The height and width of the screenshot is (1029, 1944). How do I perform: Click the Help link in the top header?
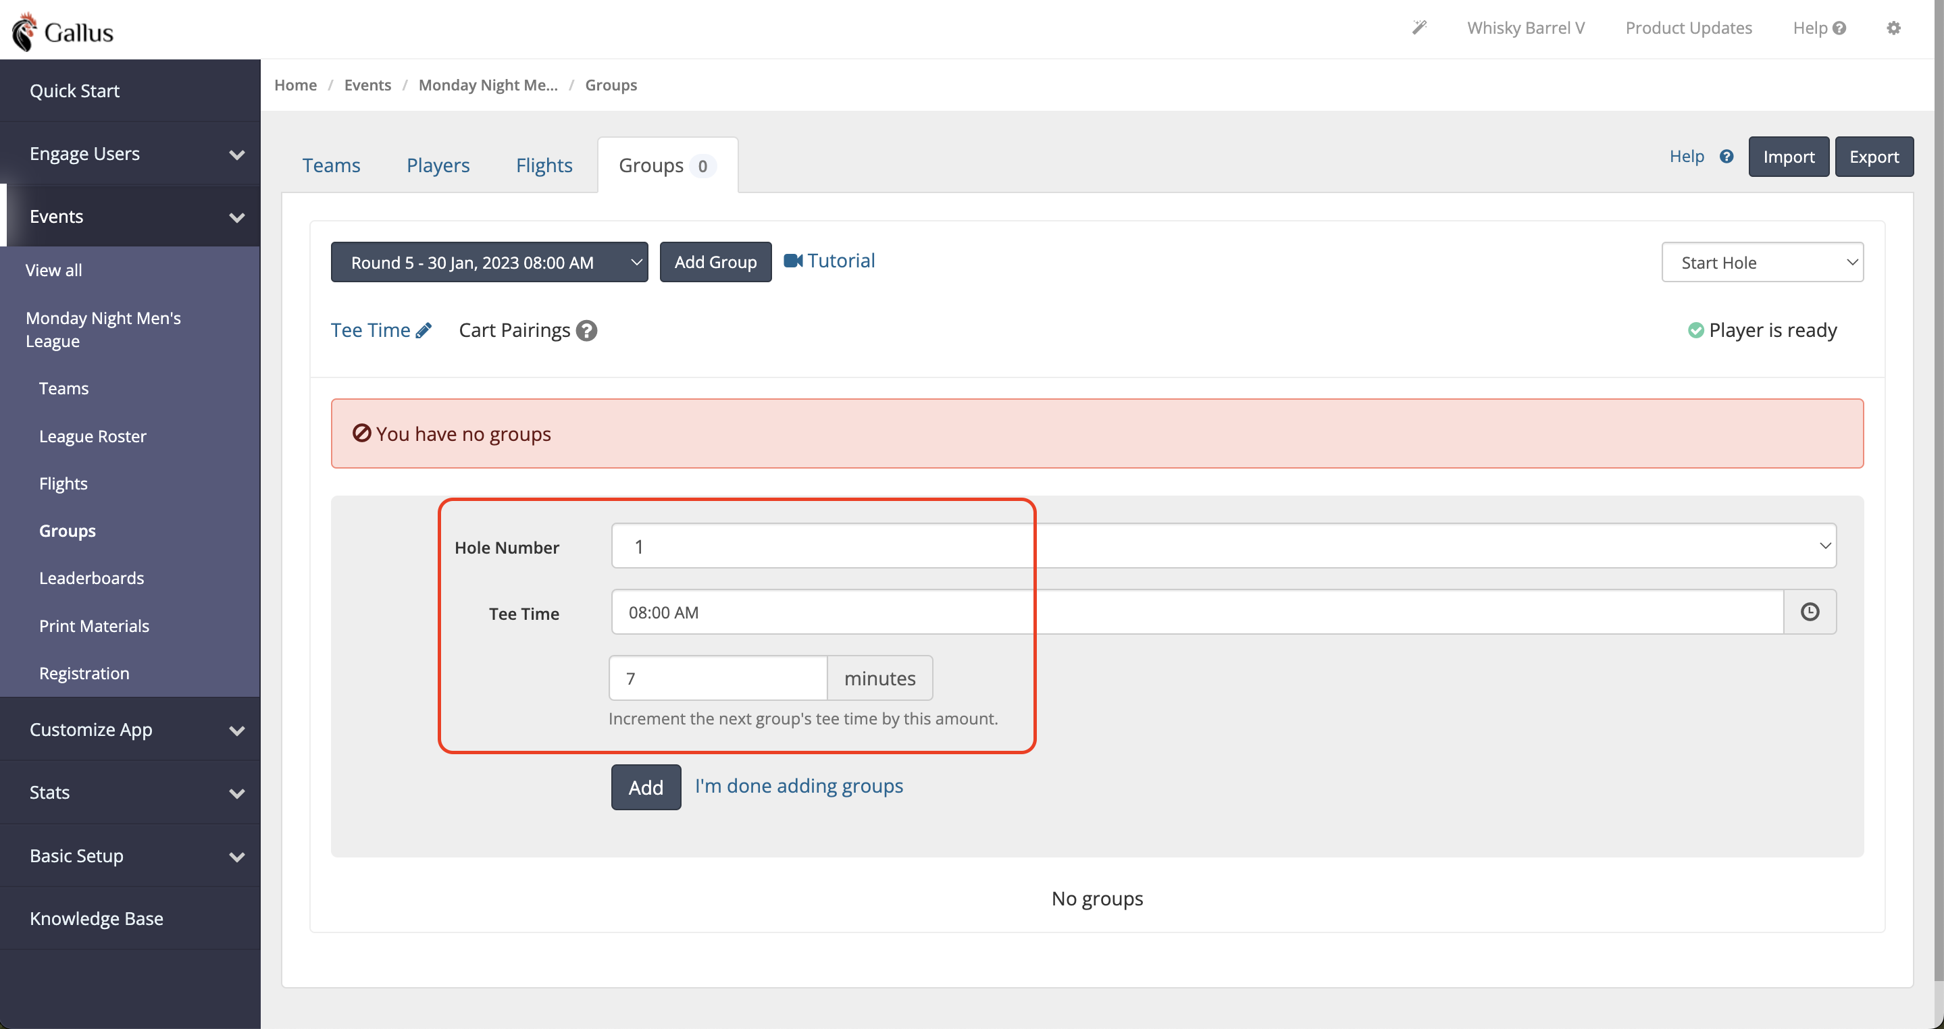tap(1819, 28)
